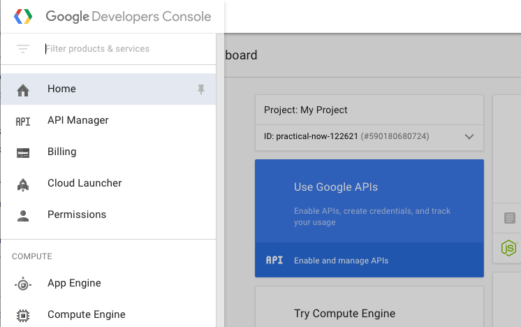
Task: Unpin Home using the pin icon
Action: tap(201, 89)
